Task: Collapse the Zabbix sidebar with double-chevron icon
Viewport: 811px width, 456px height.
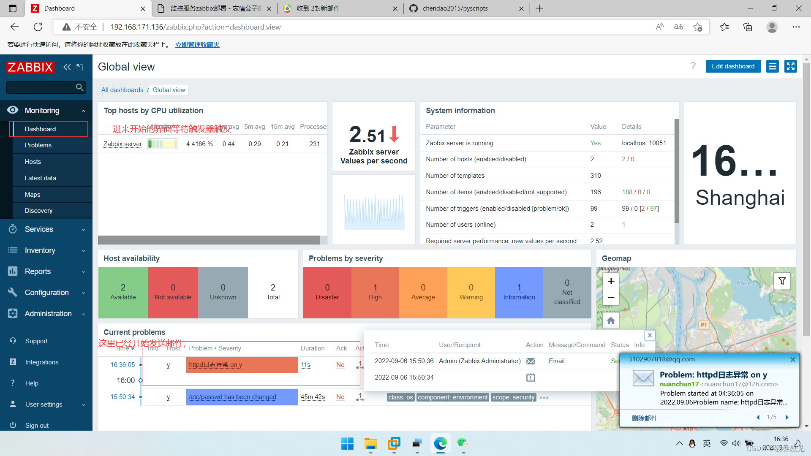Action: 67,67
